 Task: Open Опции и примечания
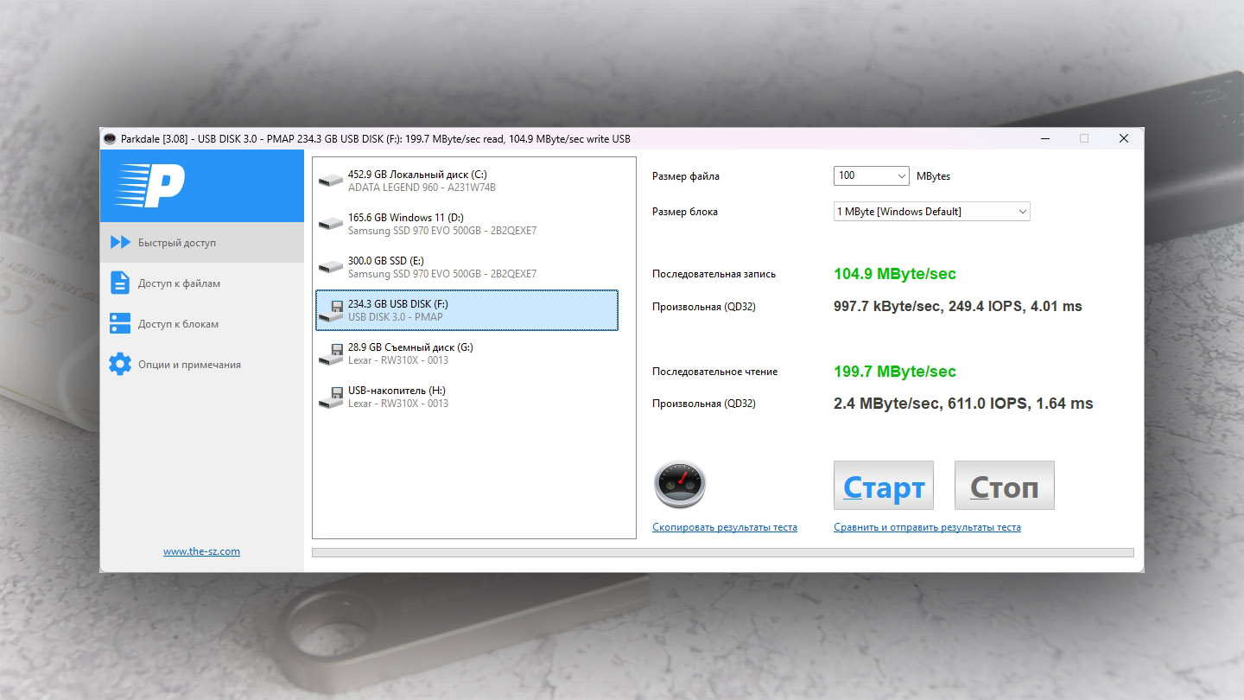point(202,365)
